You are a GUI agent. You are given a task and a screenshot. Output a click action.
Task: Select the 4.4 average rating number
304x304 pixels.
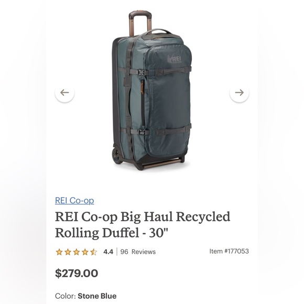[108, 252]
